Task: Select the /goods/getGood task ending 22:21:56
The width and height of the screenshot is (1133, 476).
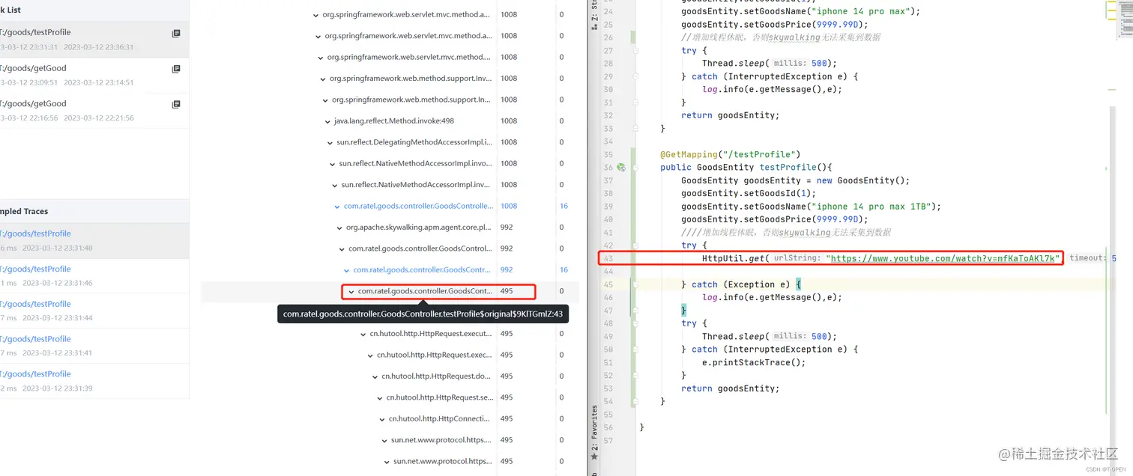Action: [x=94, y=110]
